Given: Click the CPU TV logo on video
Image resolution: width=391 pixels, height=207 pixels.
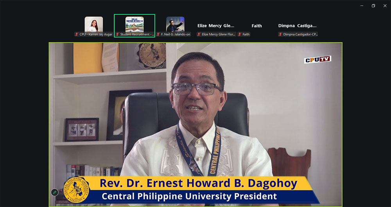Looking at the screenshot, I should pyautogui.click(x=317, y=59).
